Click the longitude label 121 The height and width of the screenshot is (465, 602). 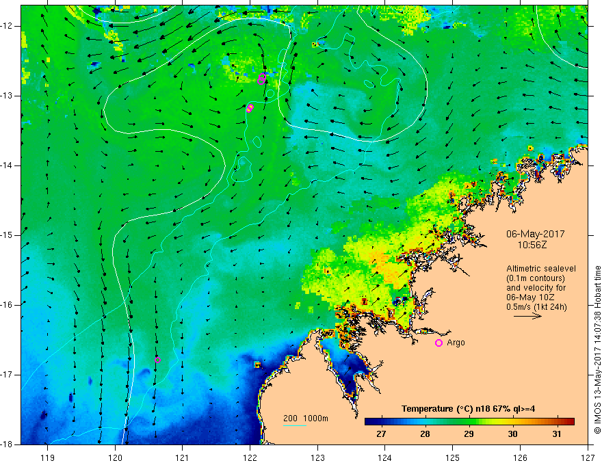click(x=183, y=457)
